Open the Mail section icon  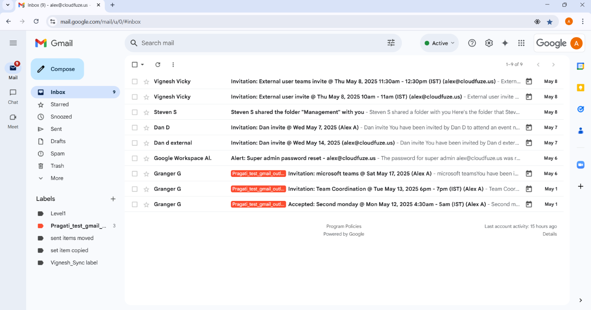point(13,68)
